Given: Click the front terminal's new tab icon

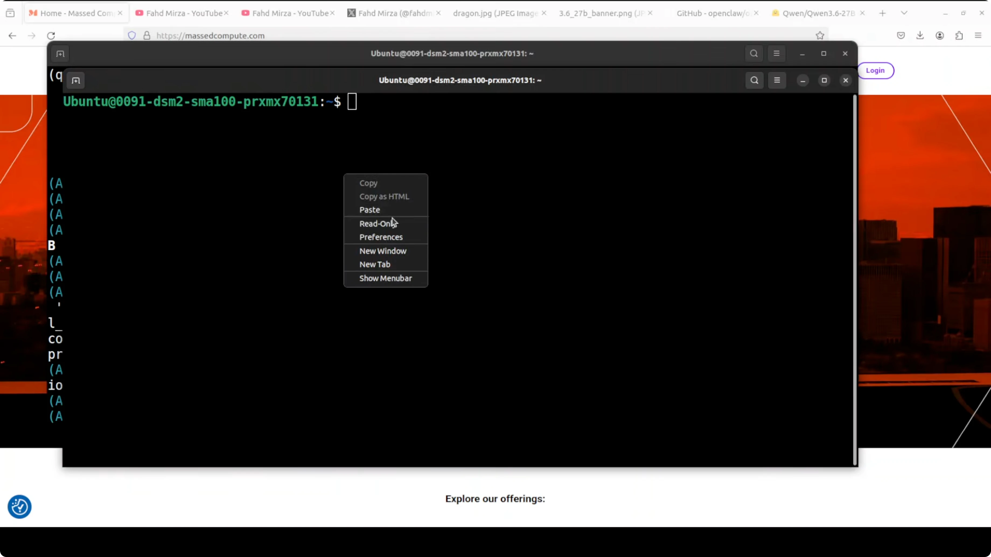Looking at the screenshot, I should [76, 81].
